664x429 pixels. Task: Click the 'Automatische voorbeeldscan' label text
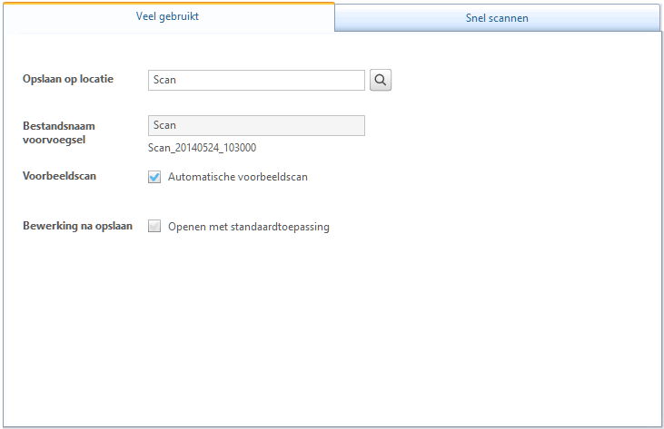(238, 177)
